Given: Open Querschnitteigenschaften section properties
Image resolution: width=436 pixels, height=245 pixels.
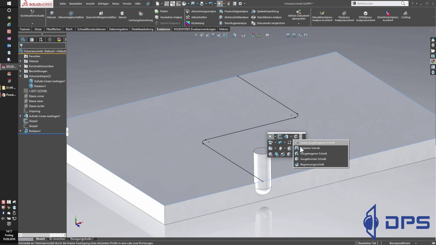Looking at the screenshot, I should coord(101,15).
